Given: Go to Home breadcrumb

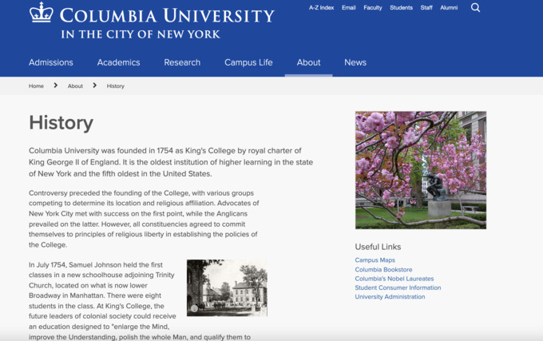Looking at the screenshot, I should click(36, 86).
